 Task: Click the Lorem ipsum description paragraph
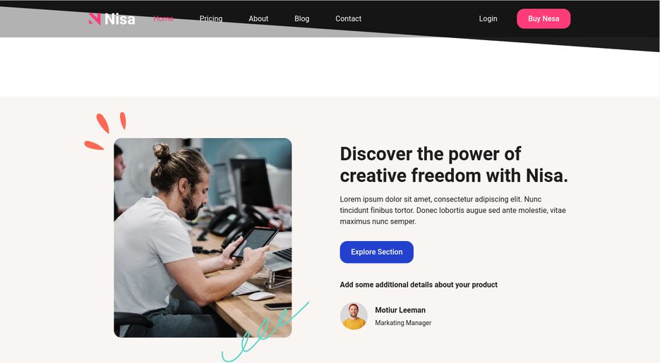tap(452, 210)
